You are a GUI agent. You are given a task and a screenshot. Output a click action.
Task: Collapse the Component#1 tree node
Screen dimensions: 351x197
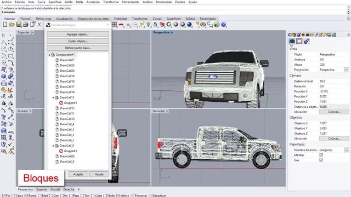[49, 55]
